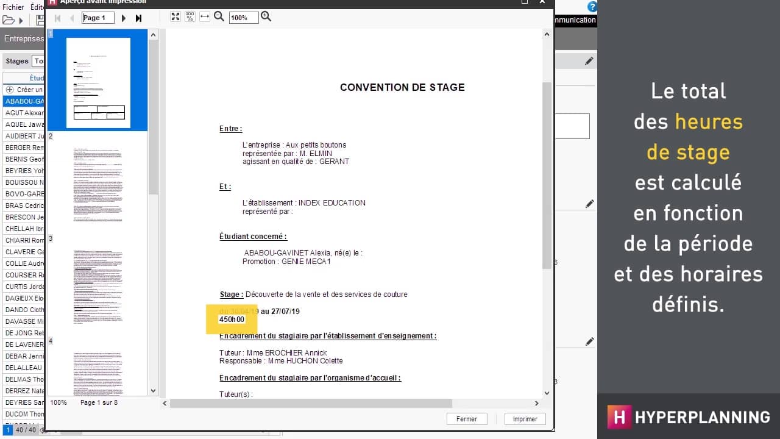Fit the whole page in the view
The image size is (780, 439).
point(175,17)
